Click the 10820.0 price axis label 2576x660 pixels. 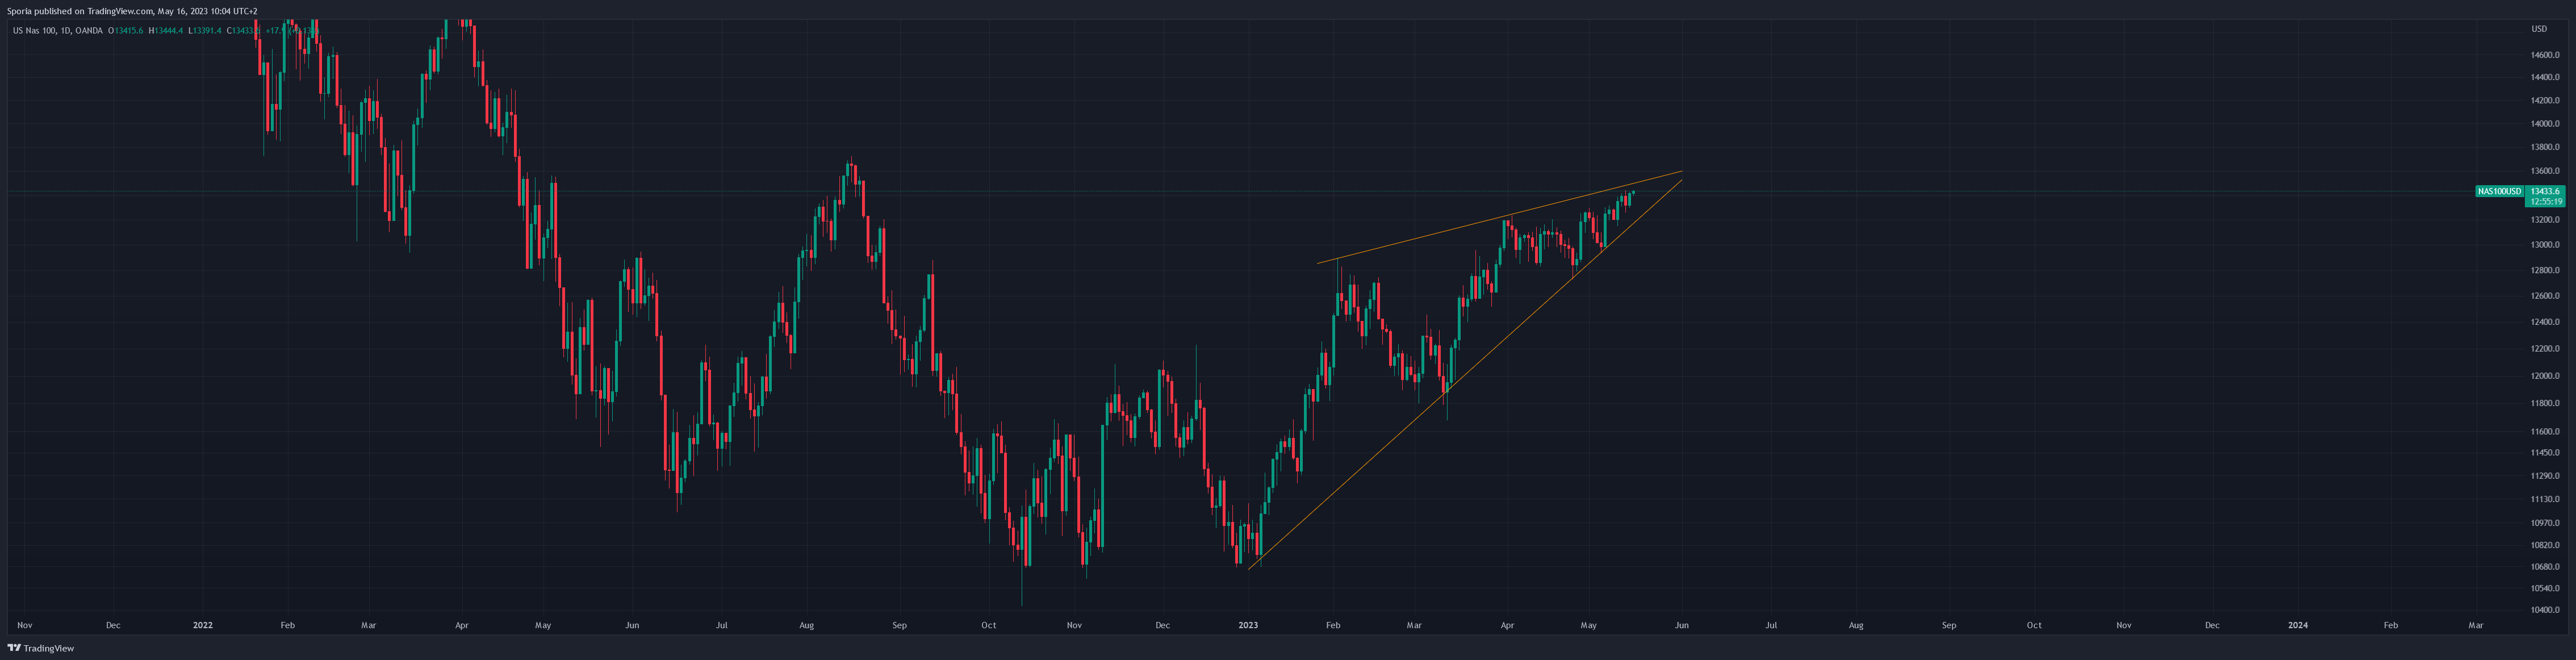click(x=2545, y=545)
